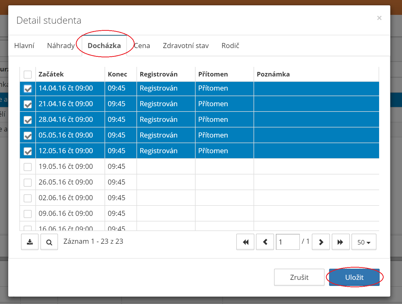
Task: Uncheck the 05.05.16 attendance row checkbox
Action: (28, 136)
